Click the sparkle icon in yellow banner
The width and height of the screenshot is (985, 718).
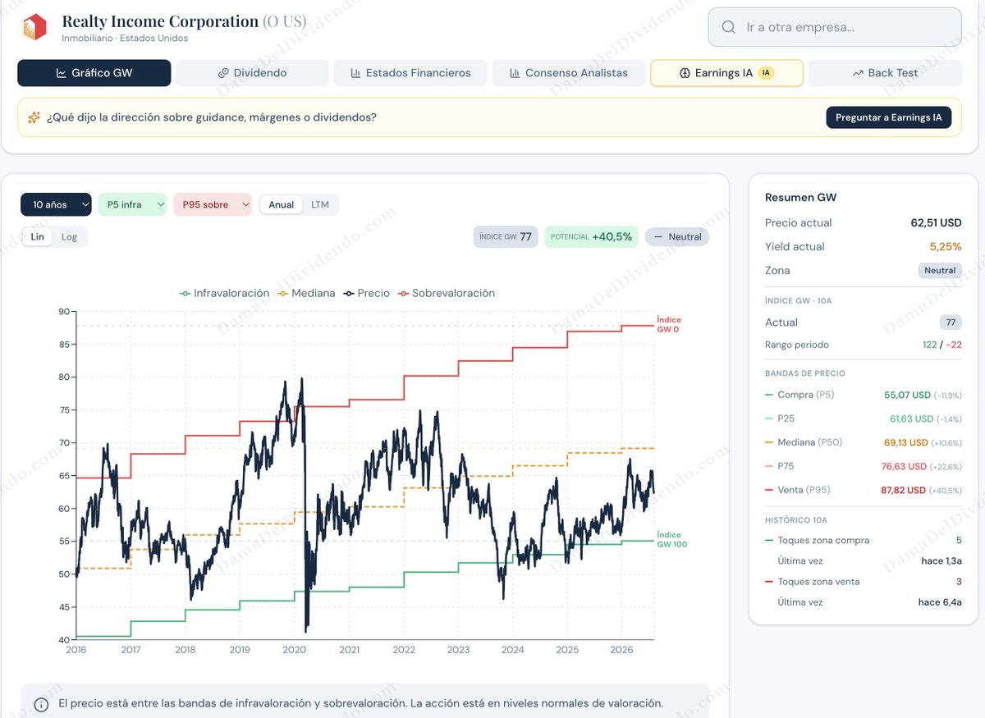(x=34, y=117)
